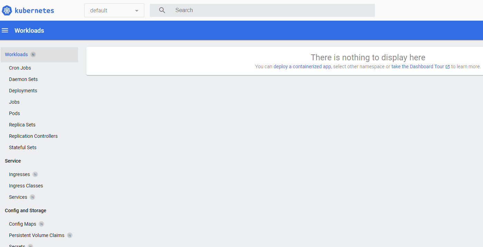Click the namespaced badge beside Ingresses
Screen dimensions: 483x247
tap(35, 174)
